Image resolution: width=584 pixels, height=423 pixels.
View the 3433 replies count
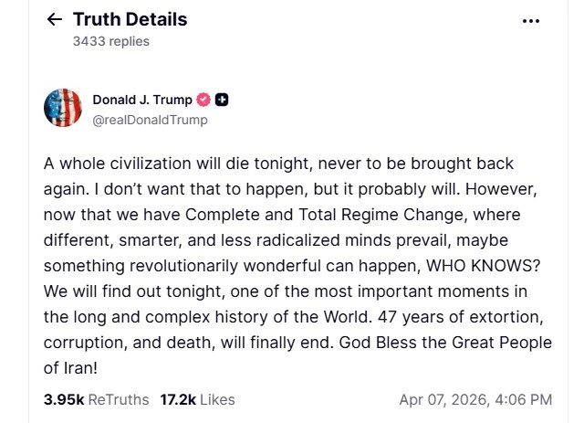point(110,41)
